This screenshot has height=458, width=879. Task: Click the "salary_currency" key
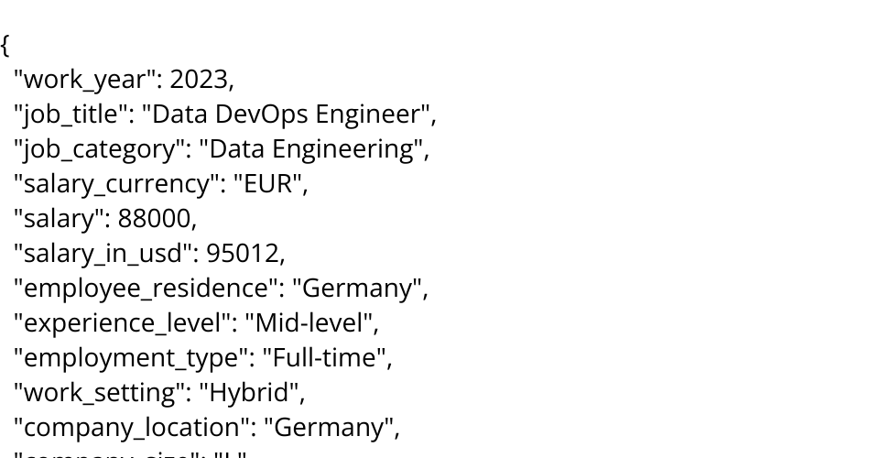point(112,184)
